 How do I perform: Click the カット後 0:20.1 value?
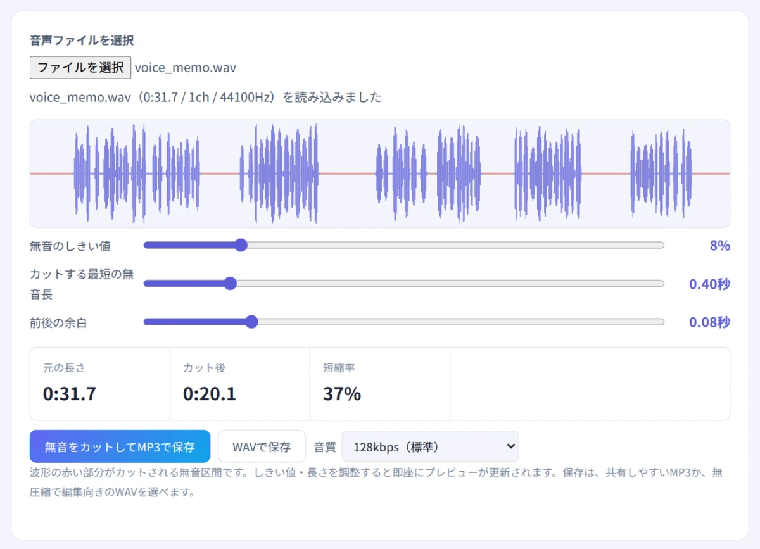[210, 394]
